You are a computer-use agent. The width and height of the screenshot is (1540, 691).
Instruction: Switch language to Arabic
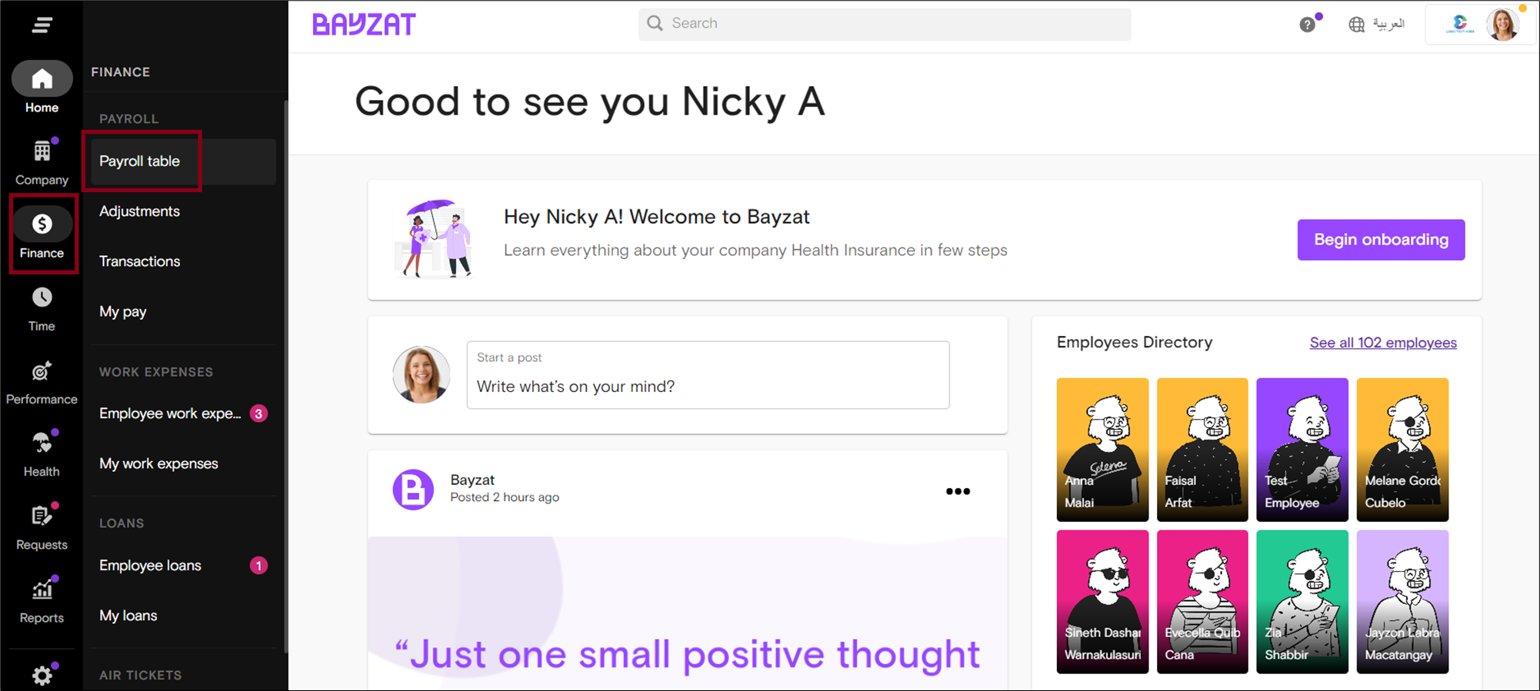(x=1389, y=24)
